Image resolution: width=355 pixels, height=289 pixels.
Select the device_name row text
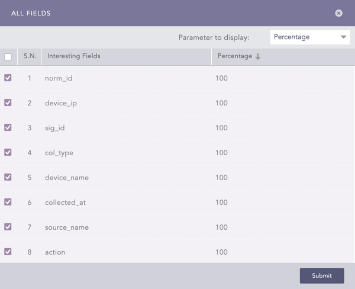pos(67,178)
